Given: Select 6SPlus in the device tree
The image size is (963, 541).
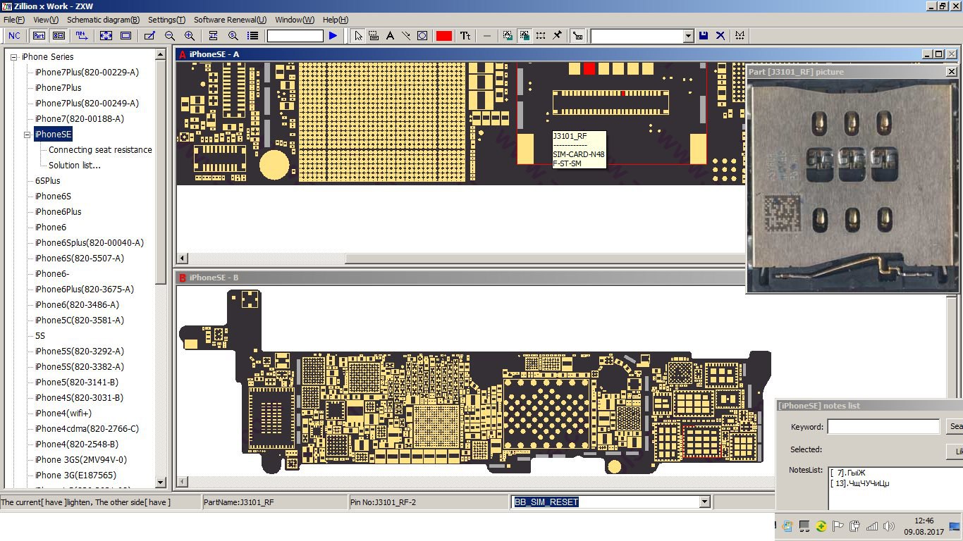Looking at the screenshot, I should 48,181.
